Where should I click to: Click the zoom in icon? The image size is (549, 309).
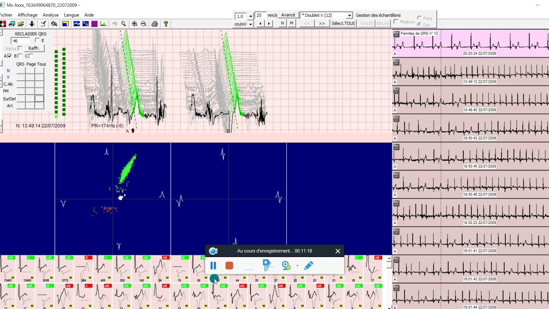[134, 24]
